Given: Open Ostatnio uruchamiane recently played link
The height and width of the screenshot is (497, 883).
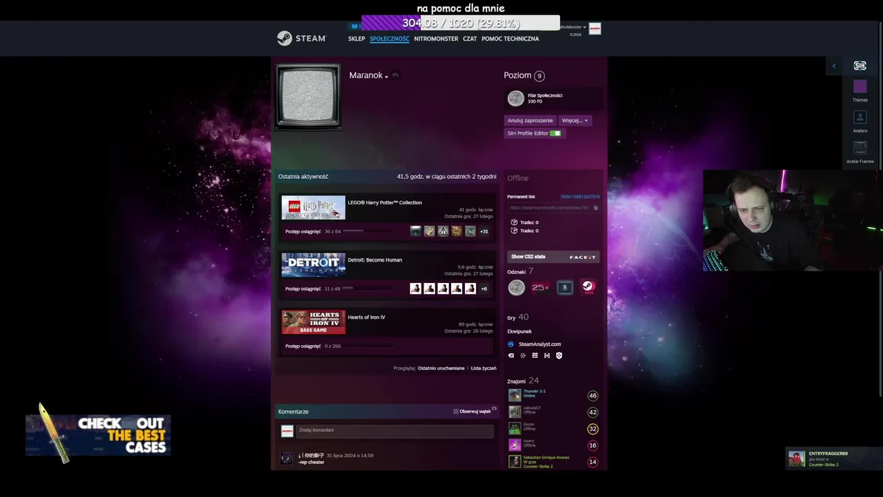Looking at the screenshot, I should [x=441, y=368].
